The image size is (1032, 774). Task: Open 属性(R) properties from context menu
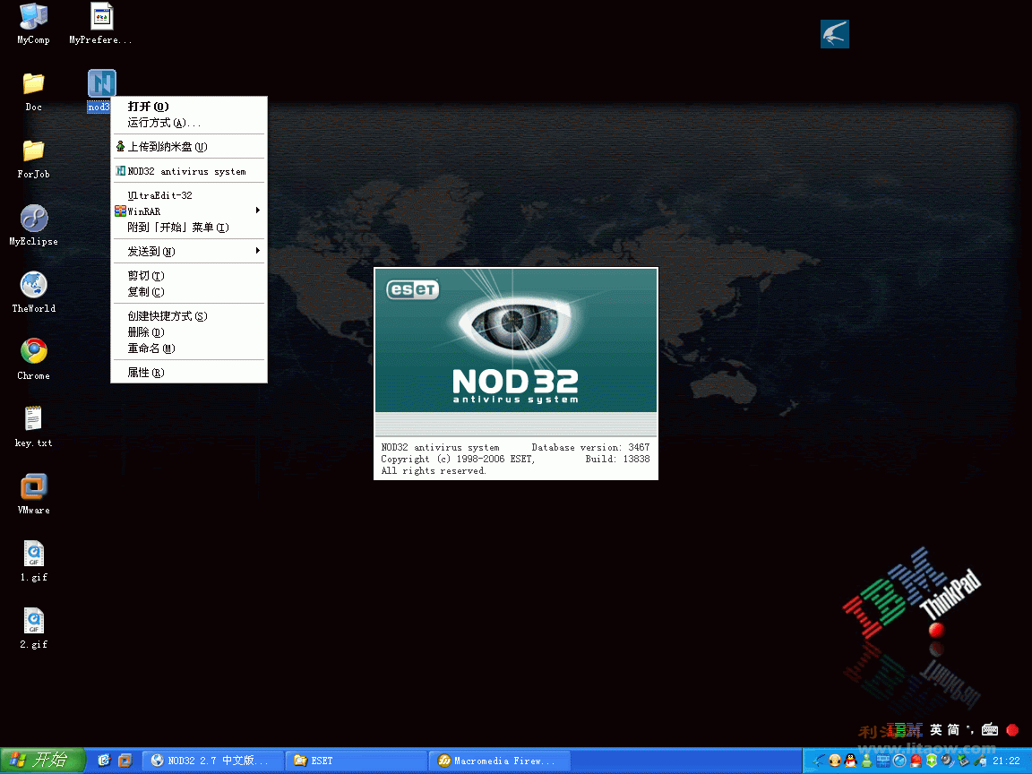[189, 373]
